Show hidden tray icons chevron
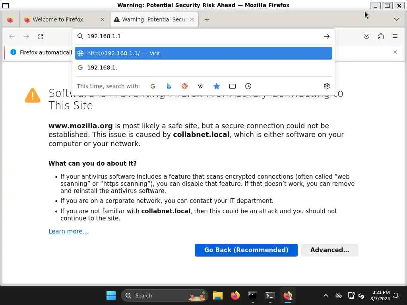Viewport: 407px width, 305px height. [x=326, y=295]
